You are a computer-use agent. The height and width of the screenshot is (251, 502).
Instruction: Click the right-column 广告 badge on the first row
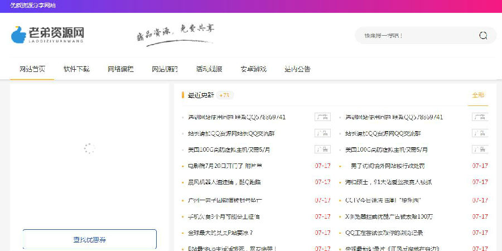click(x=480, y=117)
